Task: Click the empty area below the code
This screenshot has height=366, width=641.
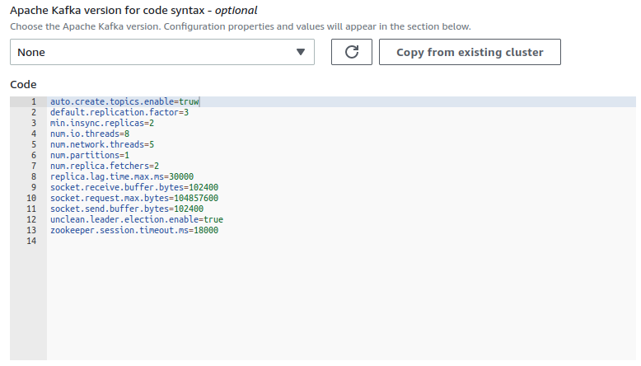Action: pos(330,305)
